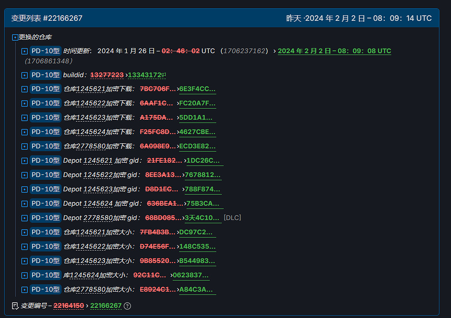Click the dot icon beside Depot 2778580 加密 gid row
This screenshot has height=318, width=451.
pos(24,218)
